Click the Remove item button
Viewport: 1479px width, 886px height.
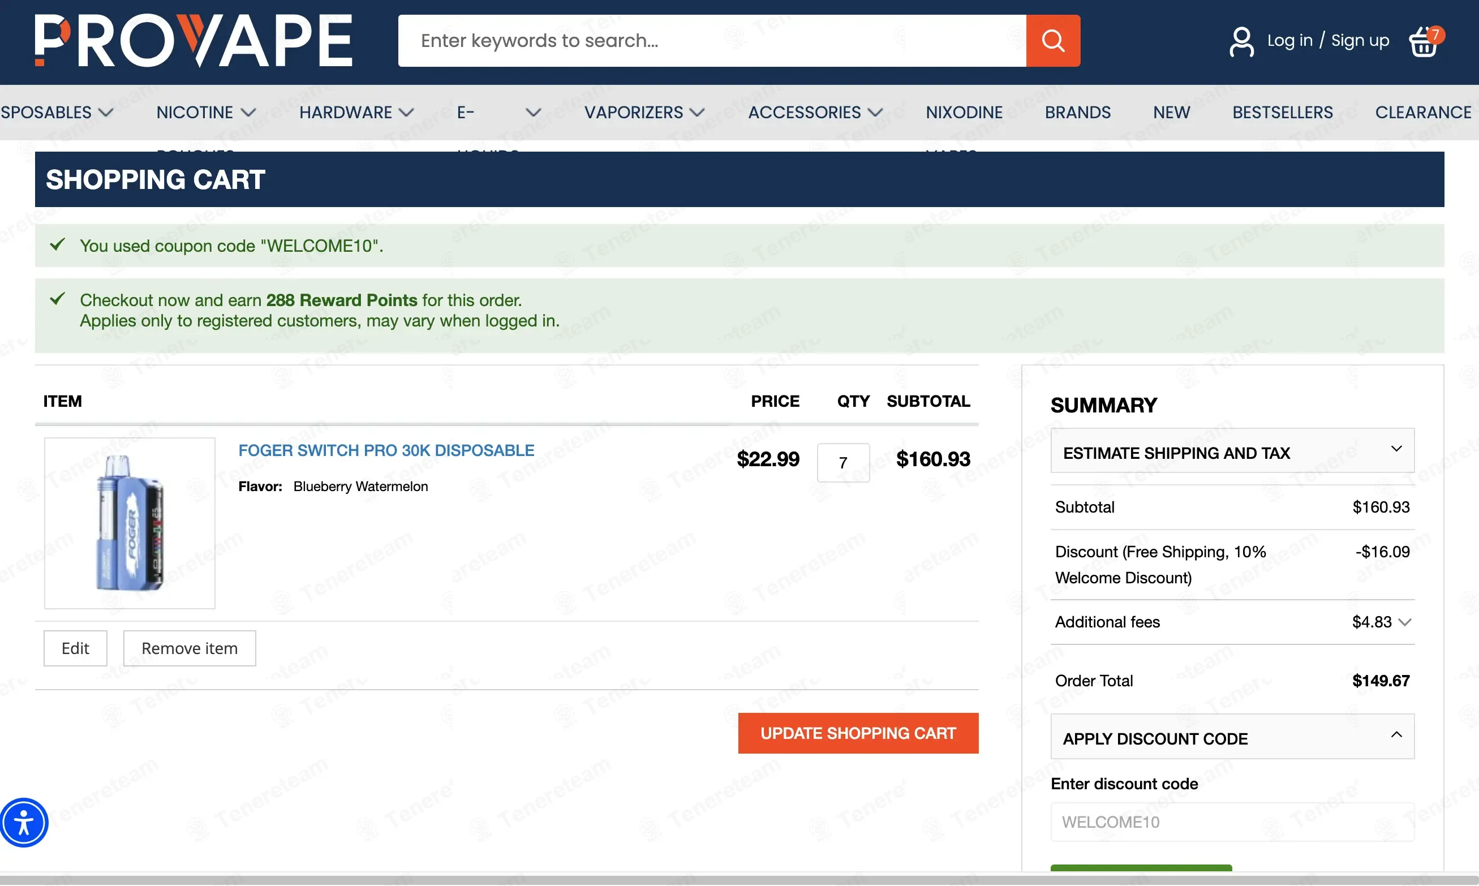[190, 648]
